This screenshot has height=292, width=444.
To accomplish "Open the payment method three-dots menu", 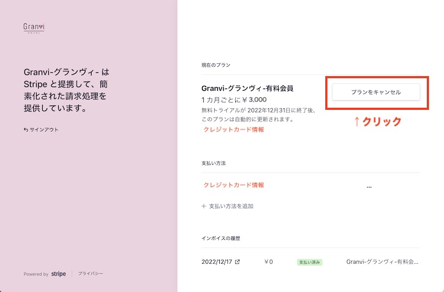I will [x=369, y=187].
